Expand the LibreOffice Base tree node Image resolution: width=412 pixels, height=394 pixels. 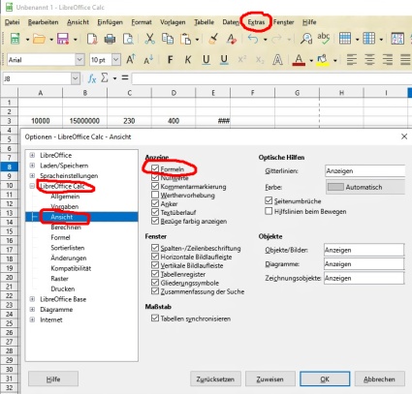pos(32,299)
